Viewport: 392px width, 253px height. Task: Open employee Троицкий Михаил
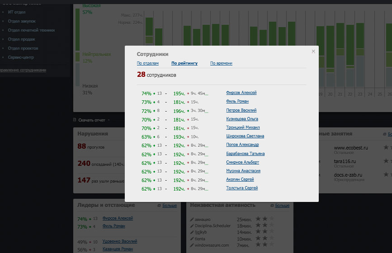243,127
